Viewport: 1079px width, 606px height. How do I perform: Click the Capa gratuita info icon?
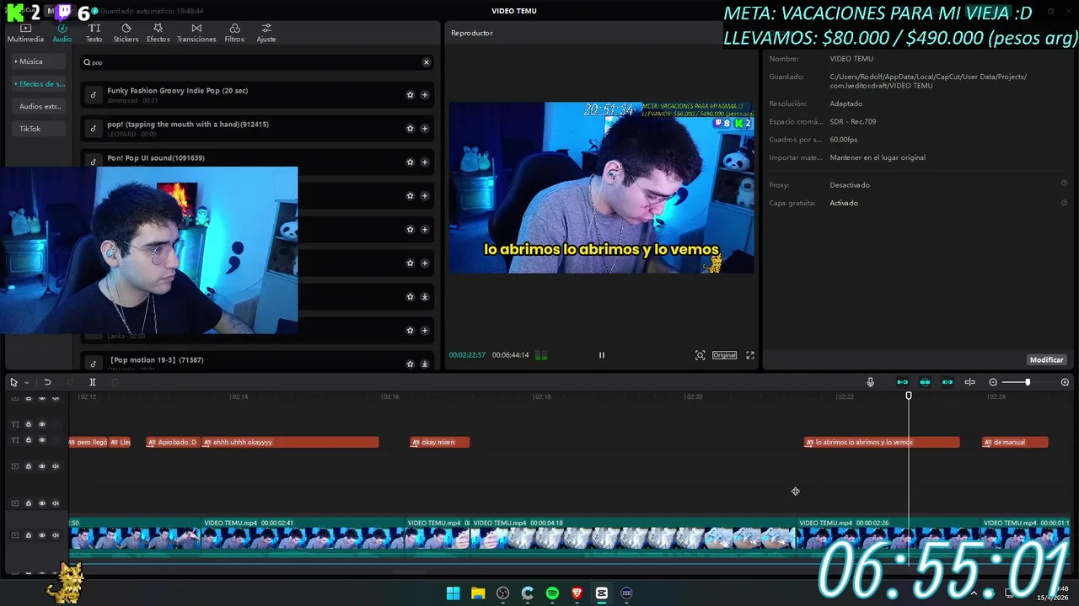pos(1064,203)
